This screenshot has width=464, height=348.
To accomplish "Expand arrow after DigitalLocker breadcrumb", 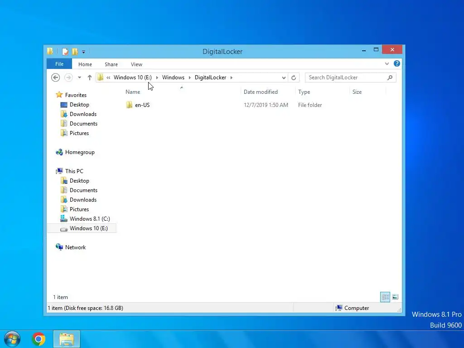I will pos(232,77).
